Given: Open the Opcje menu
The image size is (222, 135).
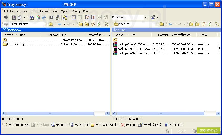Looking at the screenshot, I should click(65, 11).
